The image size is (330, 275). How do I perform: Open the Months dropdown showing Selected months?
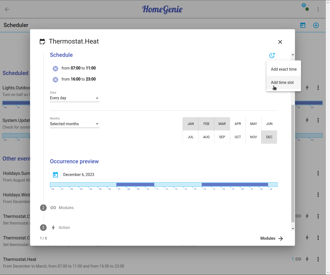tap(74, 124)
